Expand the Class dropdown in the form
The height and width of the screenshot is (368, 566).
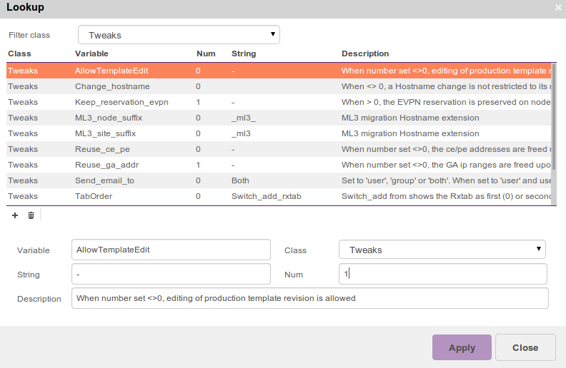pyautogui.click(x=442, y=250)
